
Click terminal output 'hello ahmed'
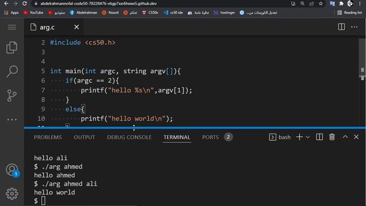(x=54, y=175)
